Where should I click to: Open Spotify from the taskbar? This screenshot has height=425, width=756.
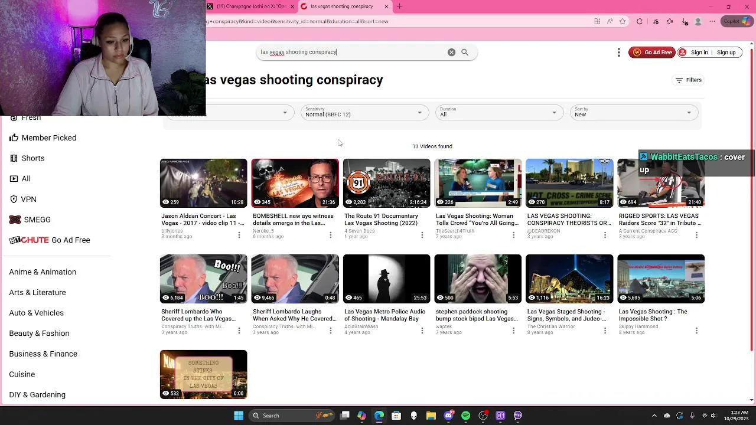[466, 416]
